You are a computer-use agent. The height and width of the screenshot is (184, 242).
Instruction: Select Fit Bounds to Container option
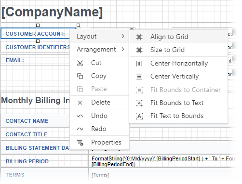[178, 90]
